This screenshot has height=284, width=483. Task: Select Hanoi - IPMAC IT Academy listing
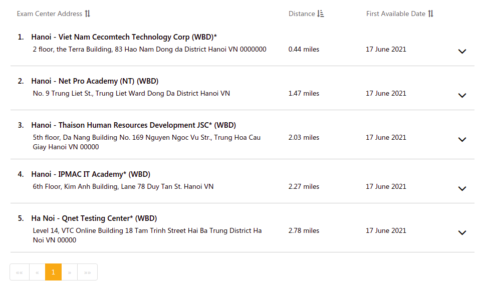coord(91,174)
